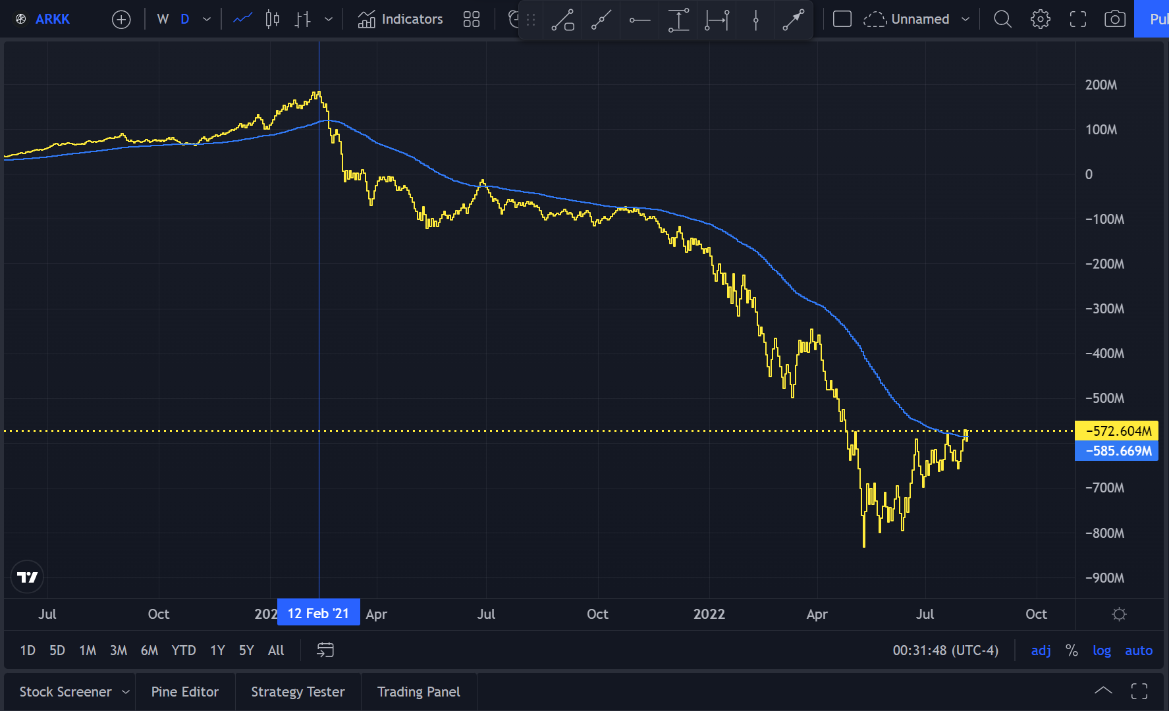Select the arrow drawing tool
1169x711 pixels.
[x=794, y=20]
